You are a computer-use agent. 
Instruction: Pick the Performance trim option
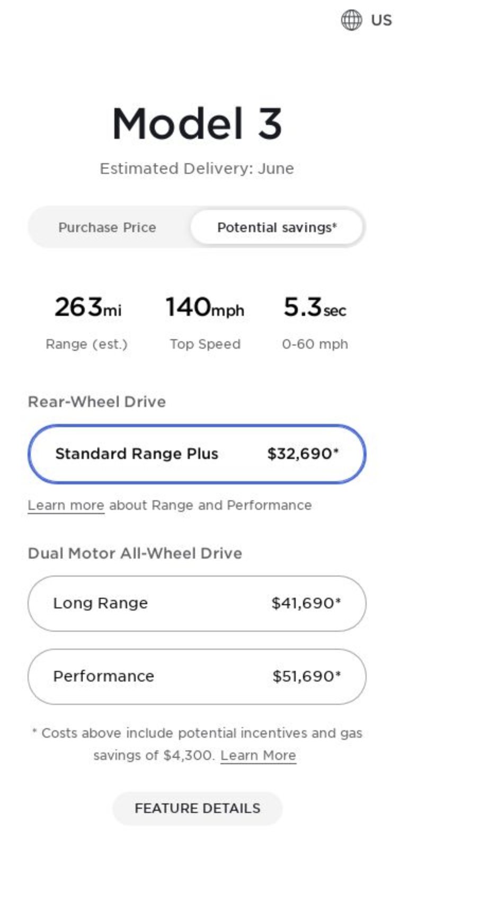[x=197, y=677]
